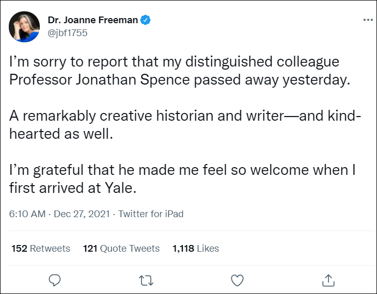Image resolution: width=377 pixels, height=294 pixels.
Task: Click the reply speech bubble icon
Action: pos(55,280)
